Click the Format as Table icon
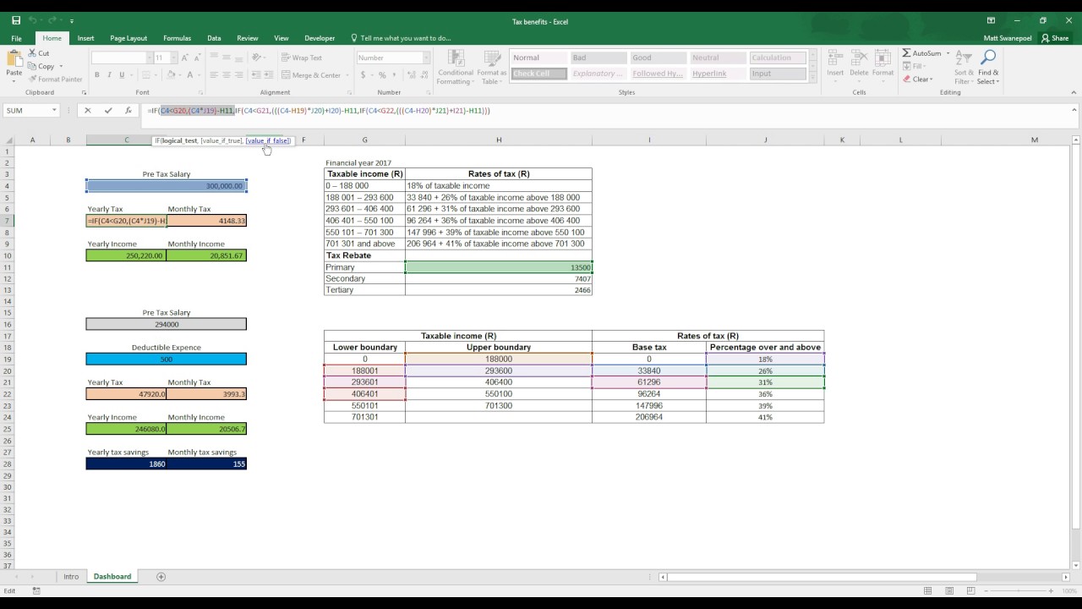Image resolution: width=1082 pixels, height=609 pixels. click(492, 59)
